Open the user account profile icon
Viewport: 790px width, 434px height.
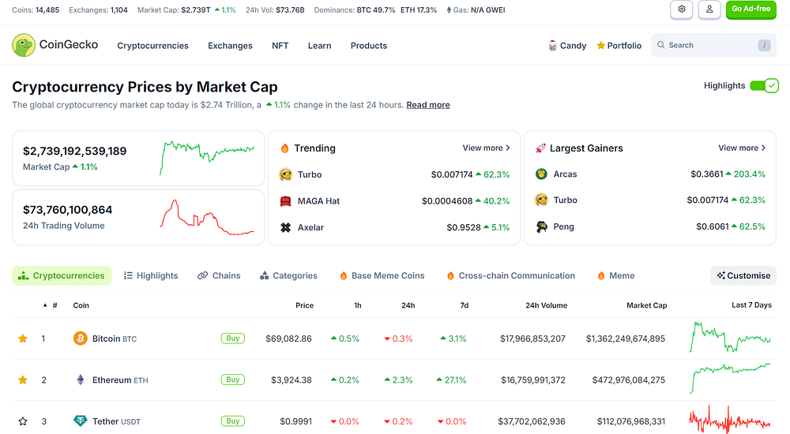pyautogui.click(x=709, y=9)
